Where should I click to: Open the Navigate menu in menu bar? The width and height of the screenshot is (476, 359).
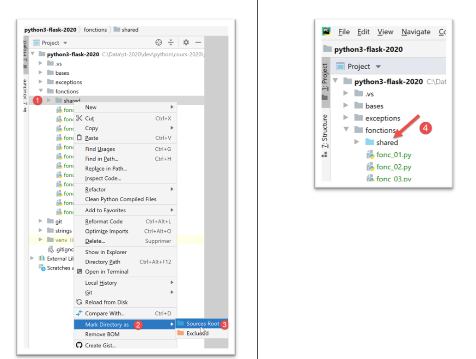[x=415, y=32]
